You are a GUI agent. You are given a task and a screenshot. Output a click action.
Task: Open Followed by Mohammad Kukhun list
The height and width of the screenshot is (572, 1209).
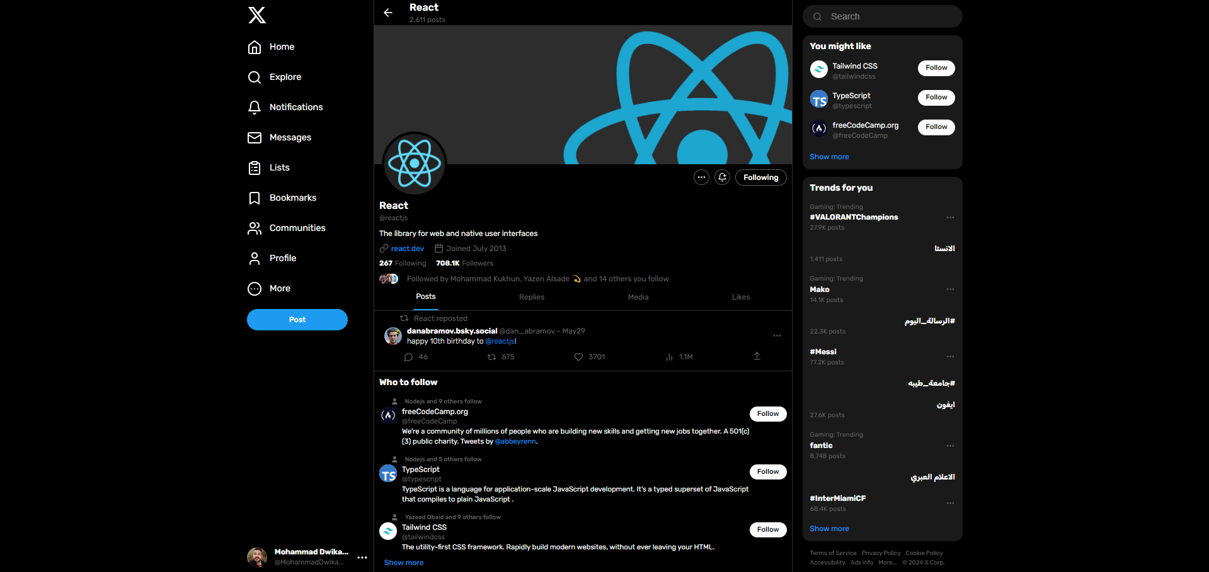(537, 279)
